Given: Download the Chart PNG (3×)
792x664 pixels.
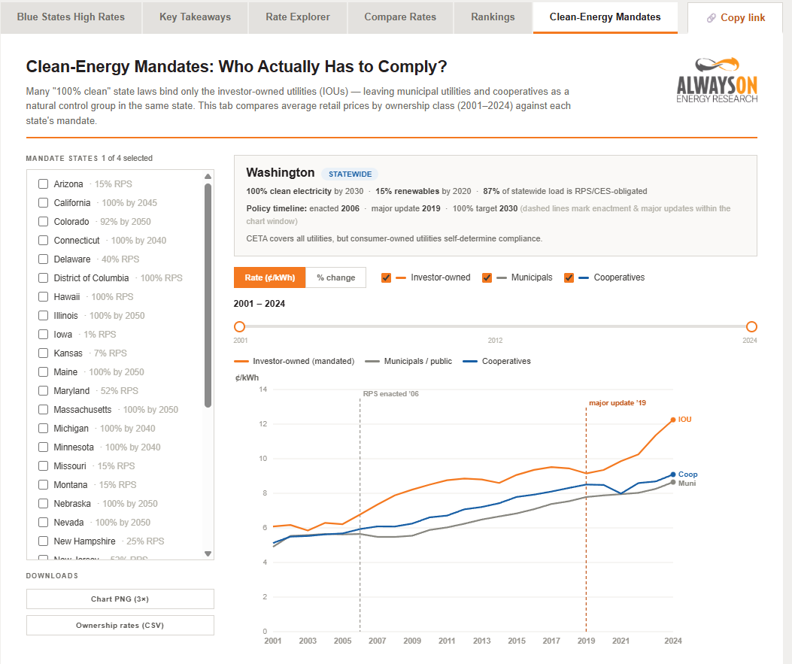Looking at the screenshot, I should click(x=120, y=599).
